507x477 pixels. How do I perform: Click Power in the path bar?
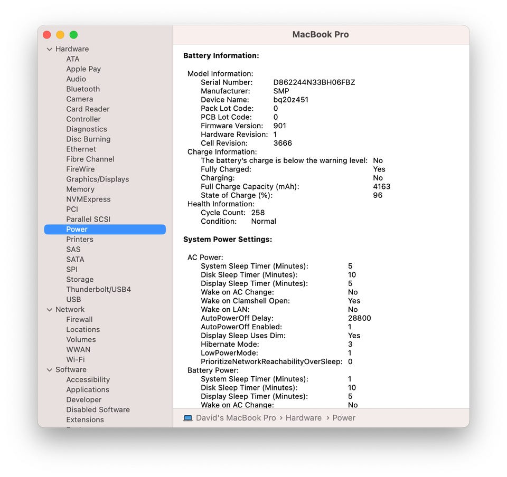coord(344,418)
